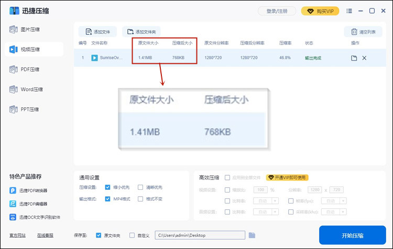Toggle the 缩小优先 checkbox
This screenshot has height=249, width=393.
pyautogui.click(x=107, y=187)
